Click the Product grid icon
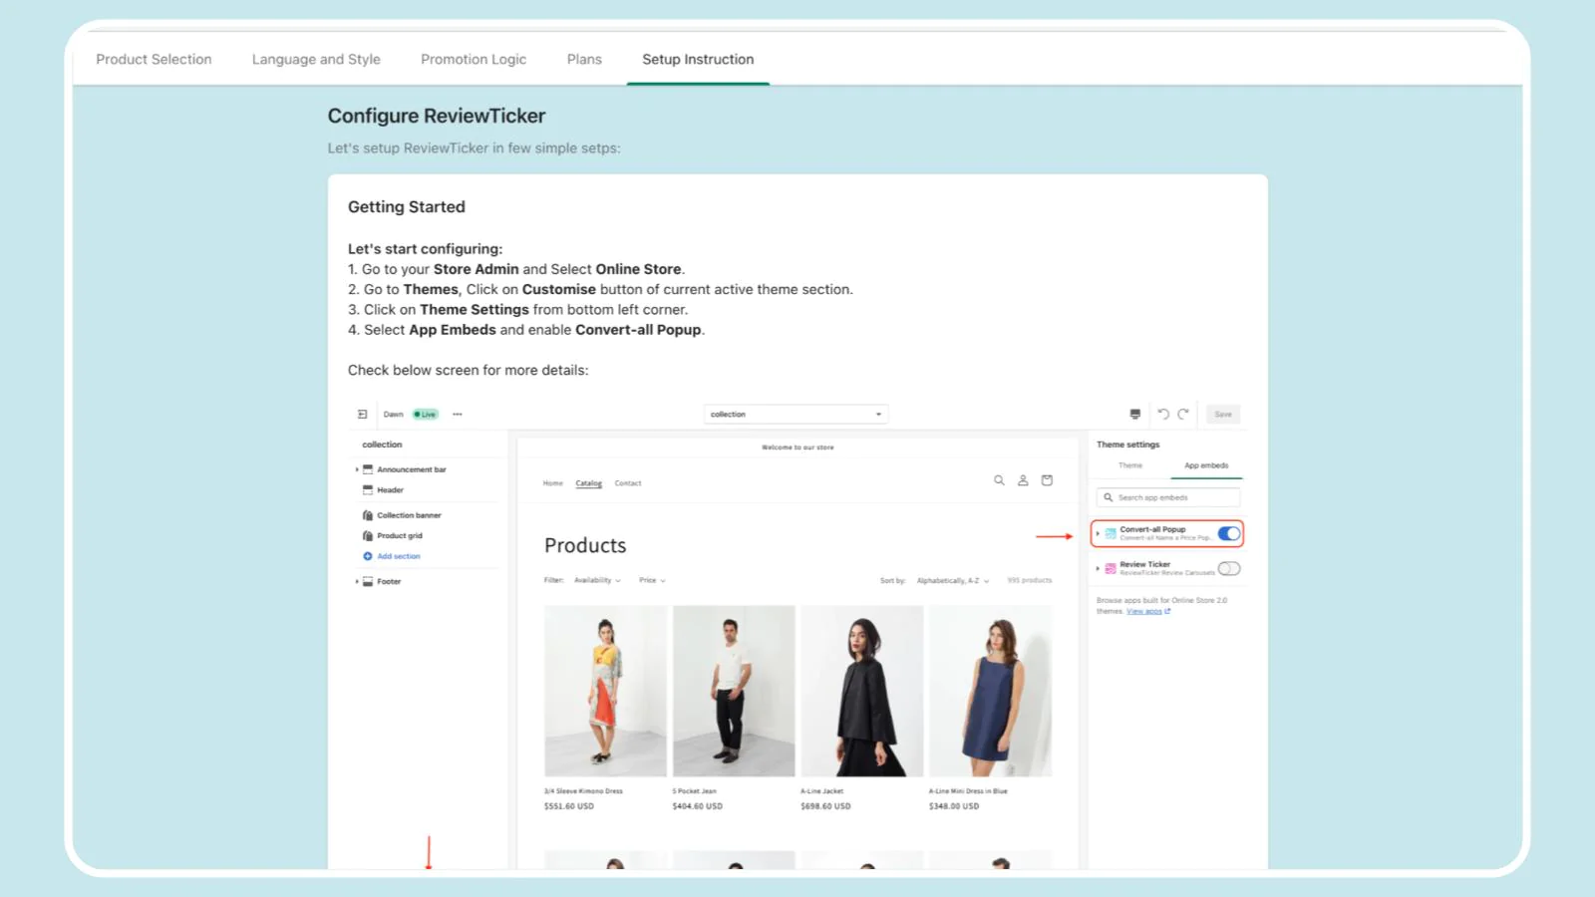1595x897 pixels. [368, 536]
